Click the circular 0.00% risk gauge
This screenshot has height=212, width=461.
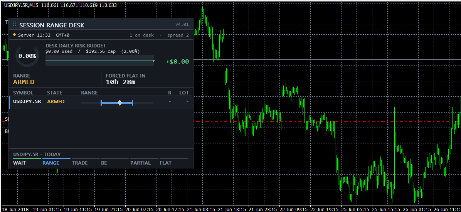27,56
